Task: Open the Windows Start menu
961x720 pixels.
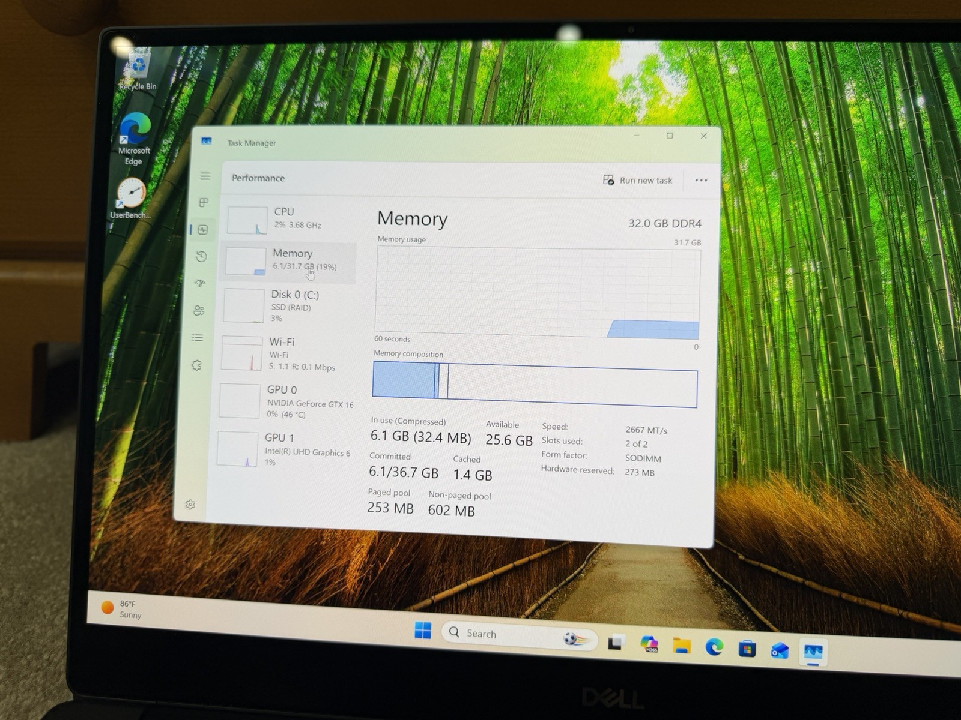Action: coord(423,631)
